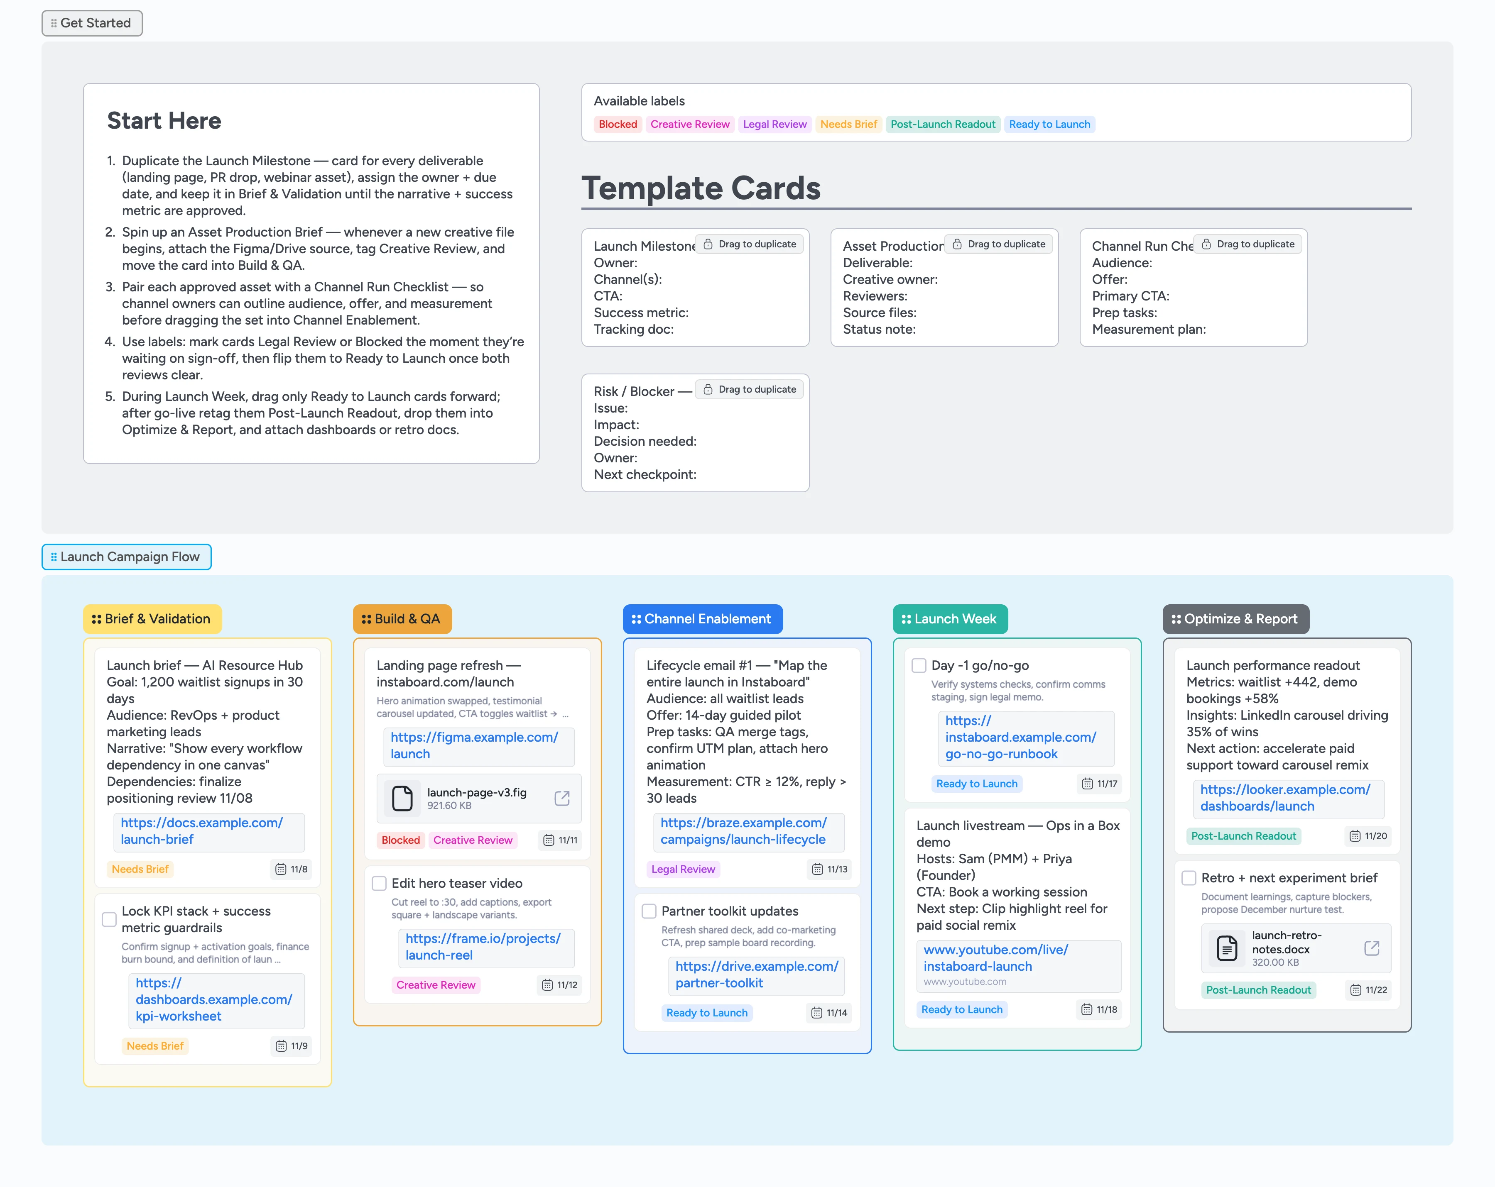The image size is (1495, 1187).
Task: Select the Brief & Validation column header
Action: point(152,618)
